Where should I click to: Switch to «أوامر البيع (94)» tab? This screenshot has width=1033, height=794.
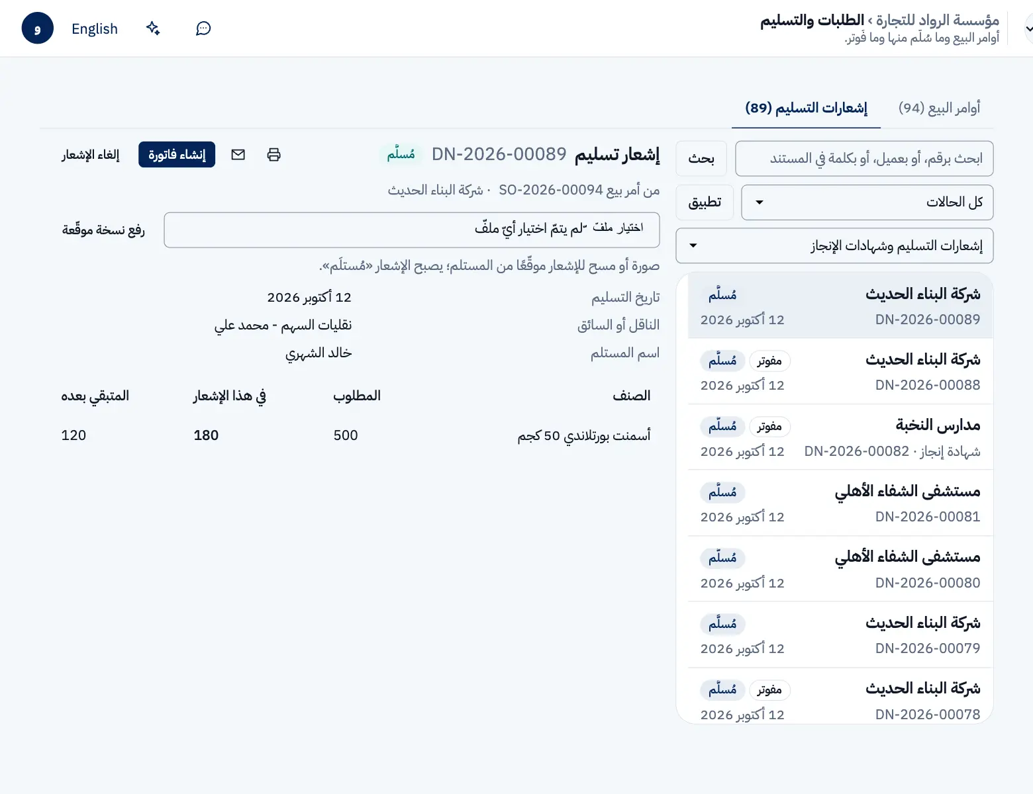pos(939,108)
